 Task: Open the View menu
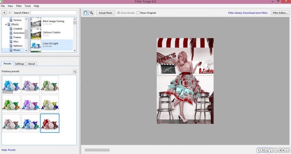[10, 6]
